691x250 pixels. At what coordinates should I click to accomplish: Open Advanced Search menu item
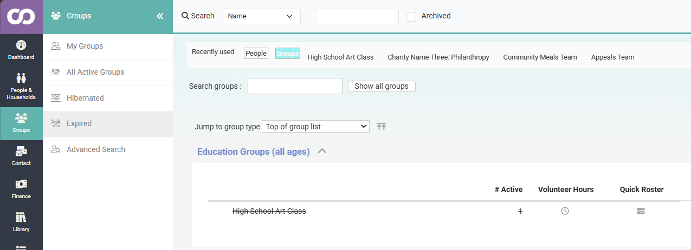tap(108, 149)
